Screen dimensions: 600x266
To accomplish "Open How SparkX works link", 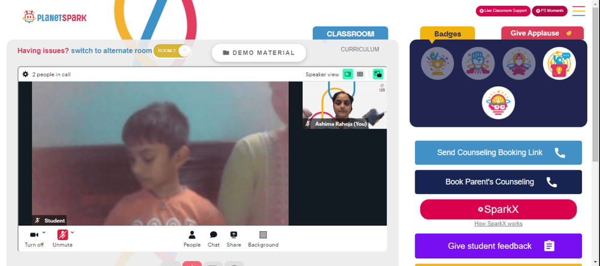I will coord(498,223).
